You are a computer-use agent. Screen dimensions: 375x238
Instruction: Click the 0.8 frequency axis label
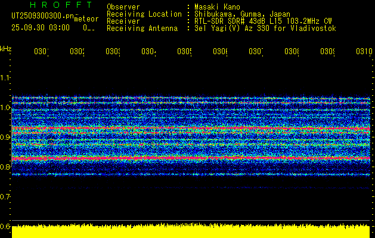point(5,167)
